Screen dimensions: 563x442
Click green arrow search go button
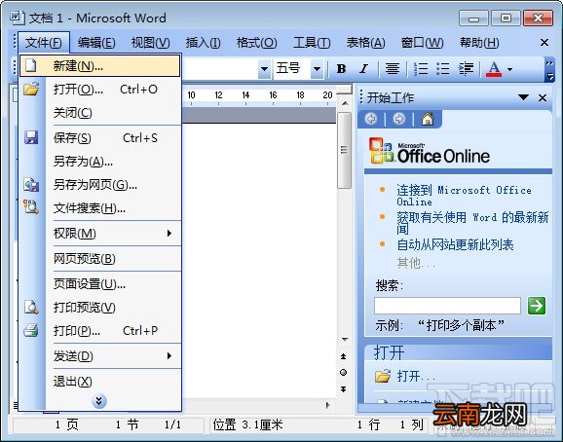(x=537, y=306)
